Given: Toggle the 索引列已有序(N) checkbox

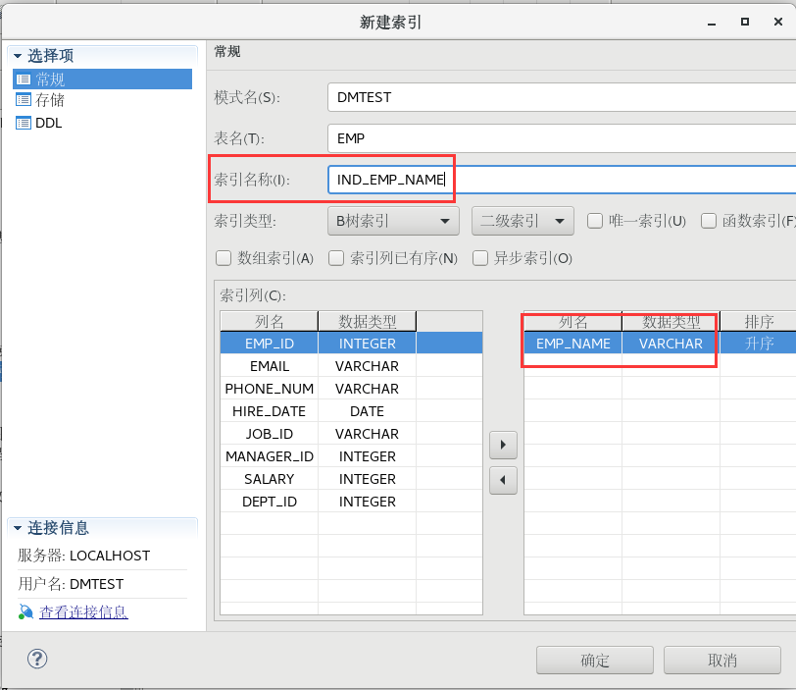Looking at the screenshot, I should coord(336,258).
